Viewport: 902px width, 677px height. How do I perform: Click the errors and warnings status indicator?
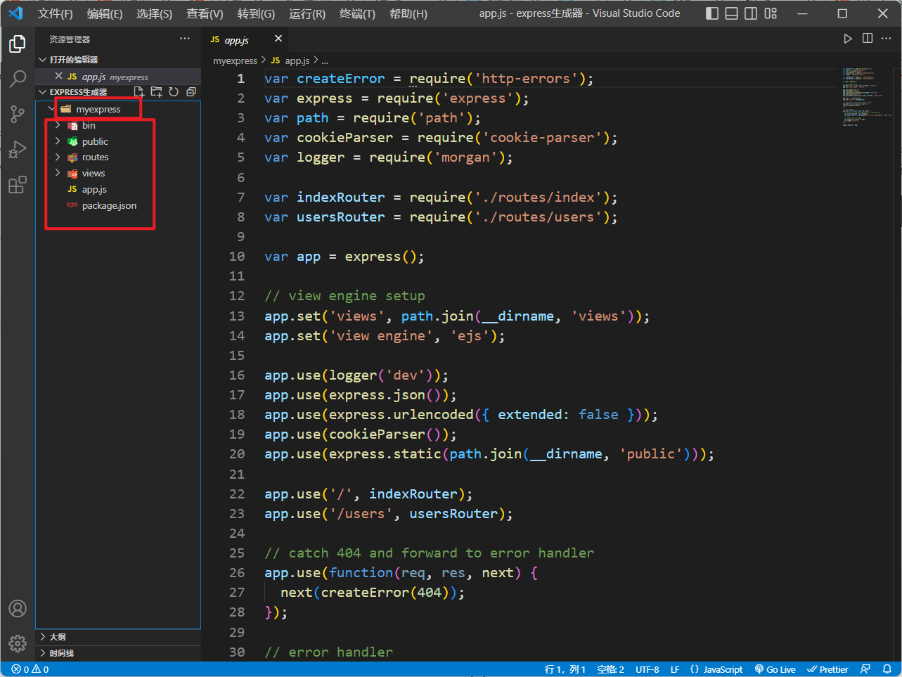point(30,669)
